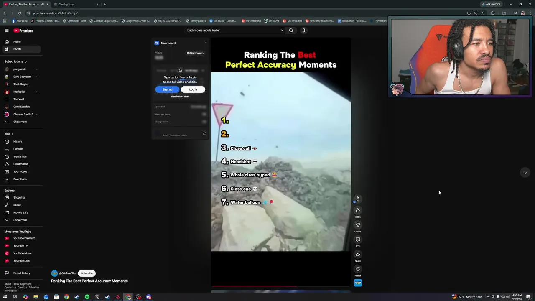Show more under Explore
The width and height of the screenshot is (535, 301).
coord(20,220)
